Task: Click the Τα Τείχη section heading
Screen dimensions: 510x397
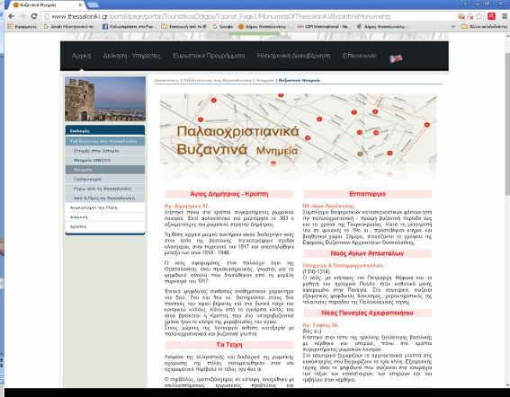Action: pos(229,345)
